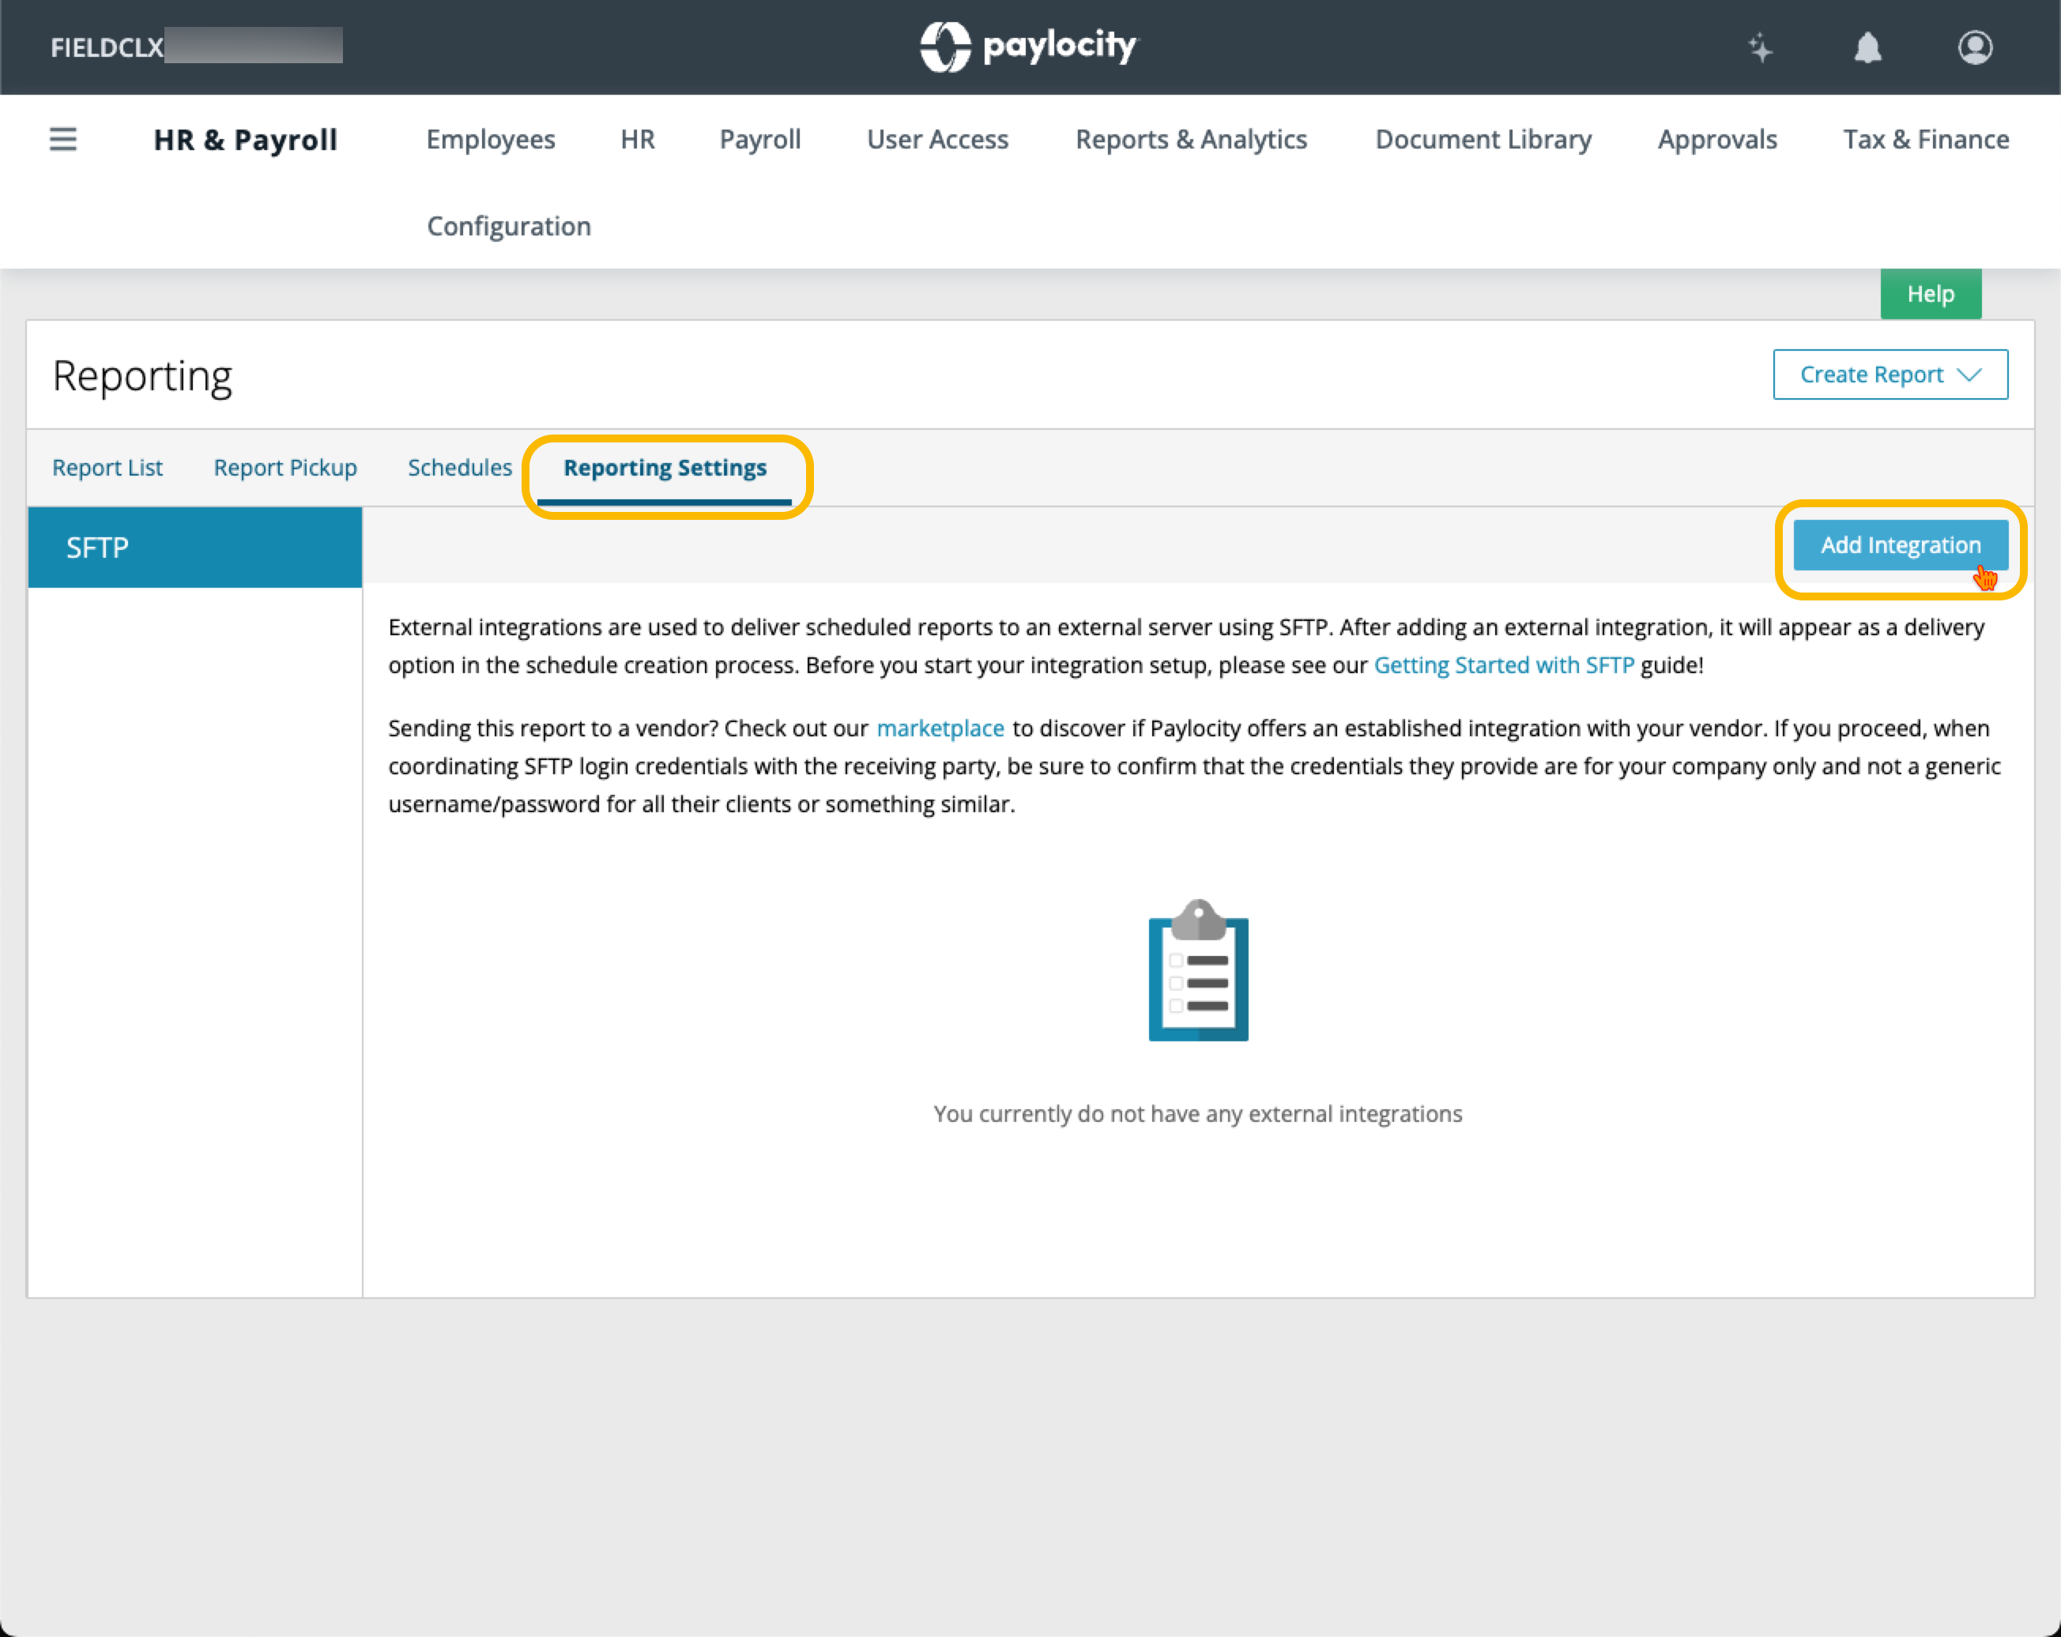Click the sparkle AI assistant icon
Screen dimensions: 2061x1637
coord(1760,47)
